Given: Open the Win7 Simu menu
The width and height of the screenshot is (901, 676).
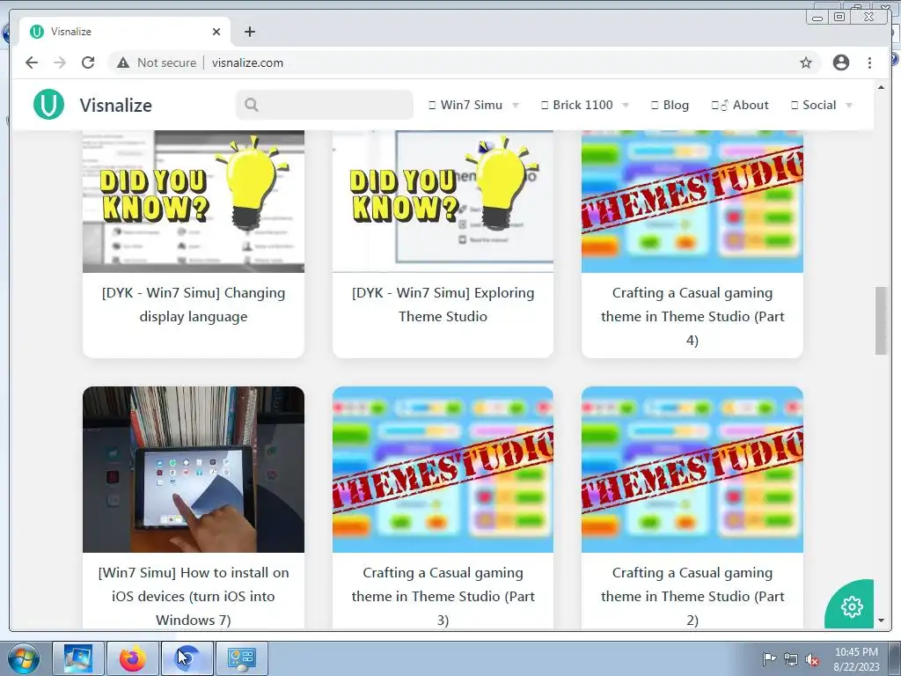Looking at the screenshot, I should click(465, 105).
